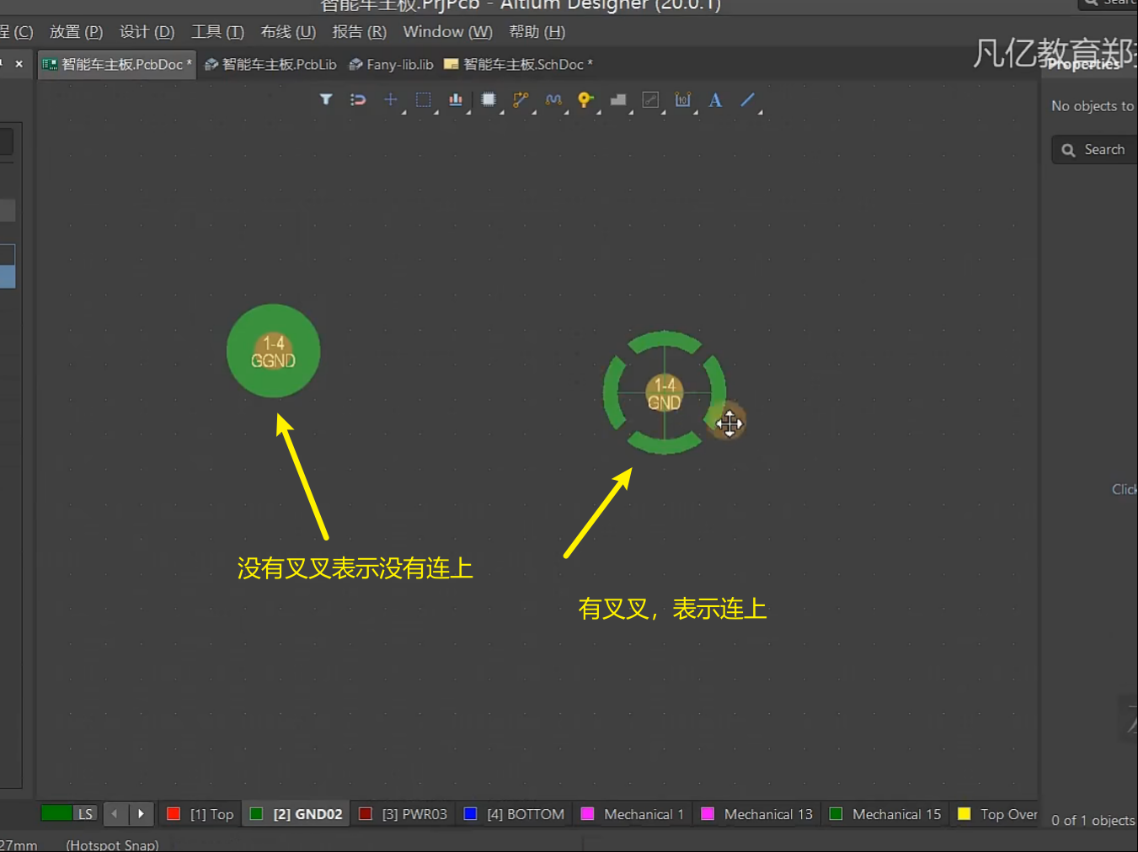Click the place via tool icon

[585, 99]
